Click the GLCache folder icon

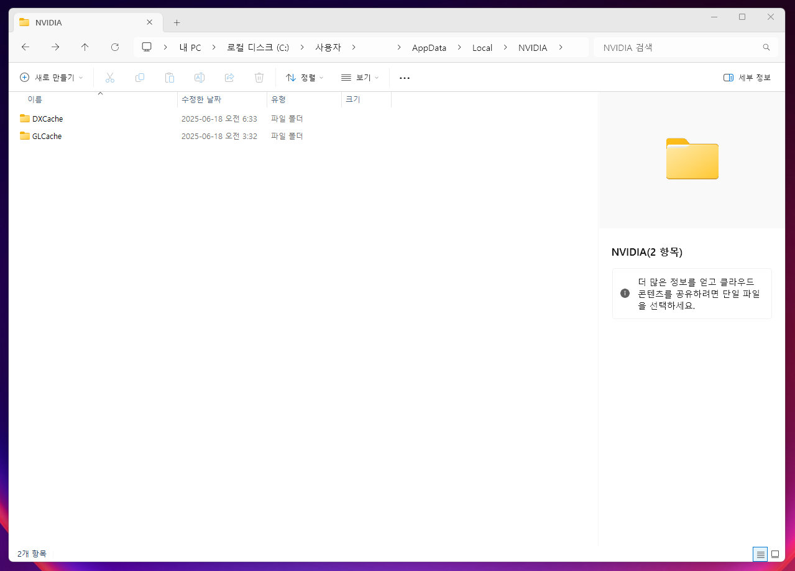point(25,136)
